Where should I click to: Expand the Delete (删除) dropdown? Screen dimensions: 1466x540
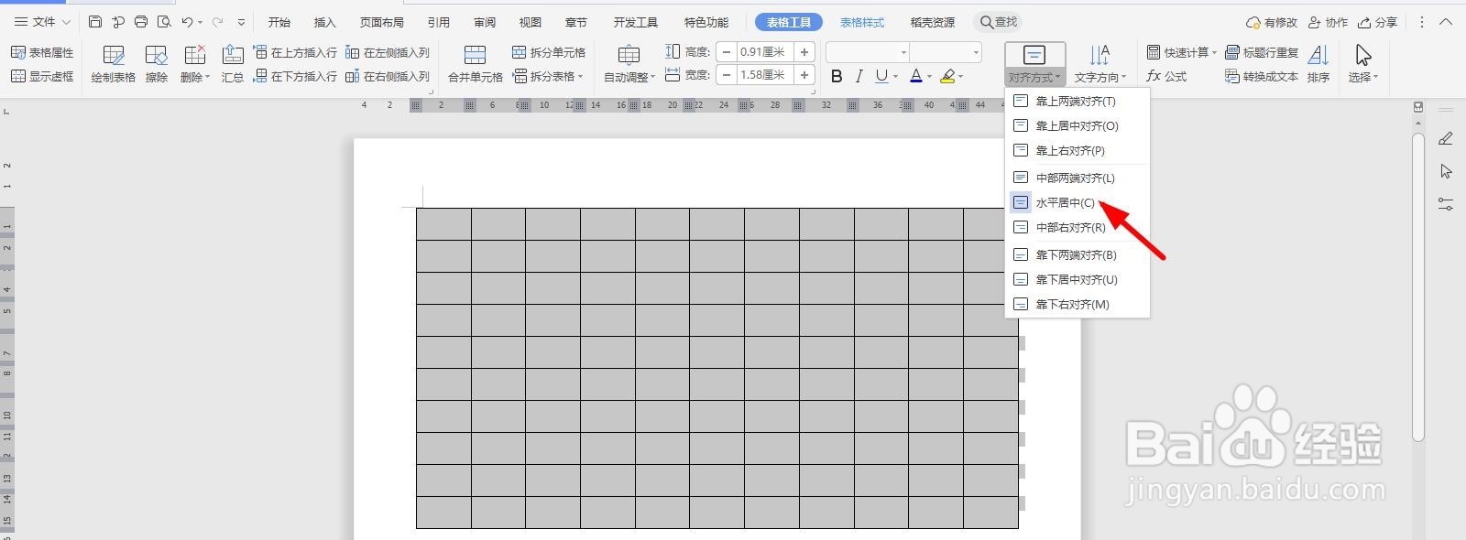point(195,78)
